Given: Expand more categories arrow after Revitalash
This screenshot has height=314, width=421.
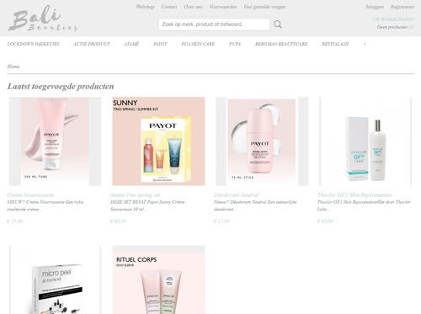Looking at the screenshot, I should 365,44.
